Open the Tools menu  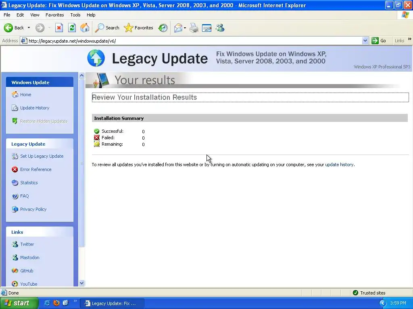pyautogui.click(x=75, y=15)
